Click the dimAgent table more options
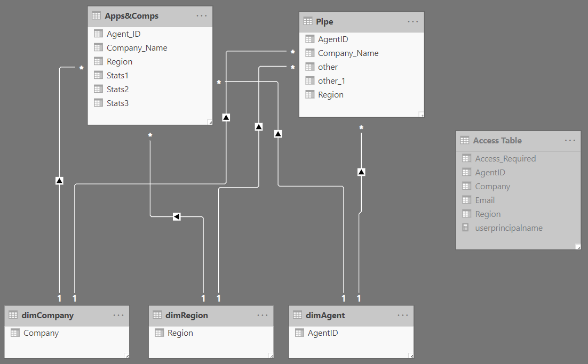This screenshot has height=364, width=588. point(403,316)
